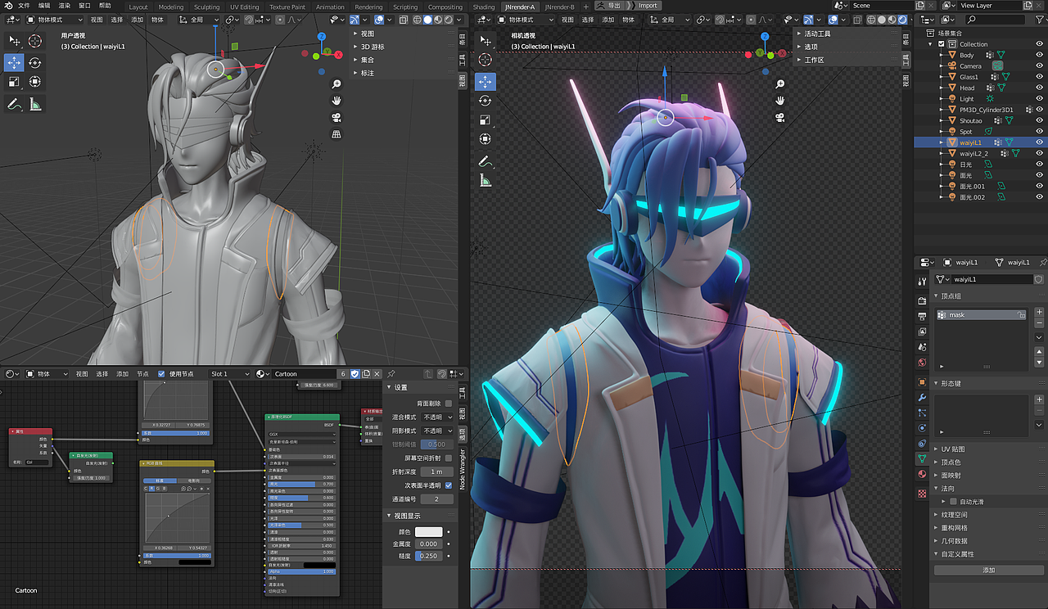Screen dimensions: 1048x609
Task: Open the Object Data properties green triangle tab
Action: (x=922, y=459)
